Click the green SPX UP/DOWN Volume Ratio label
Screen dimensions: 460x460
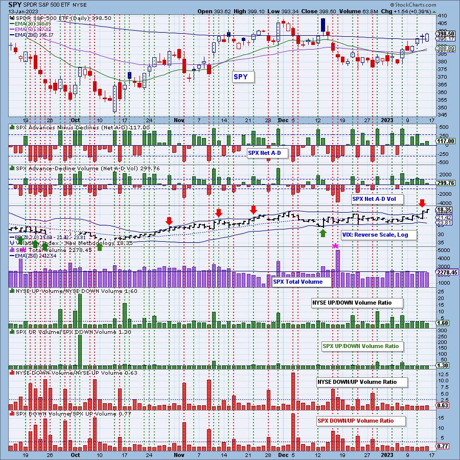362,346
